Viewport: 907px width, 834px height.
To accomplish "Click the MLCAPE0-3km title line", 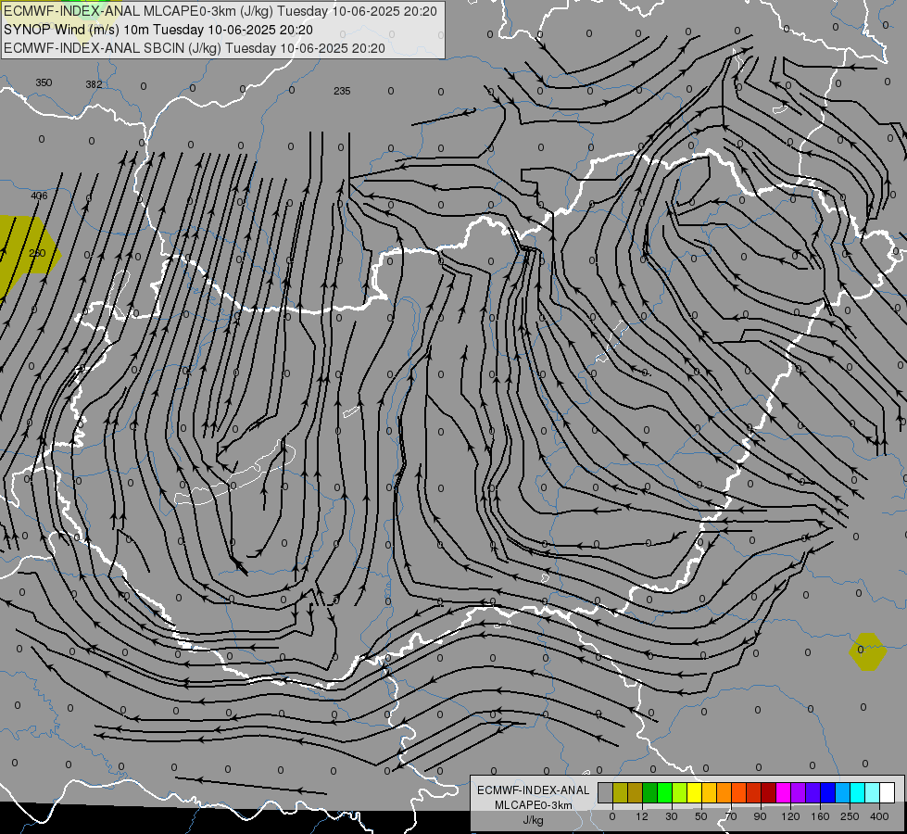I will [220, 11].
